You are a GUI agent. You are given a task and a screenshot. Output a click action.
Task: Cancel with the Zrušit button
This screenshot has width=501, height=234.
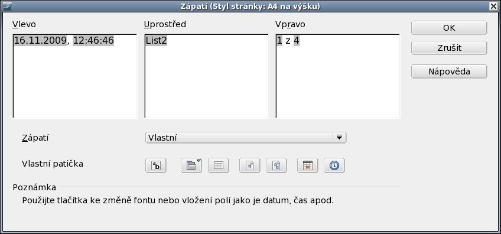point(449,48)
